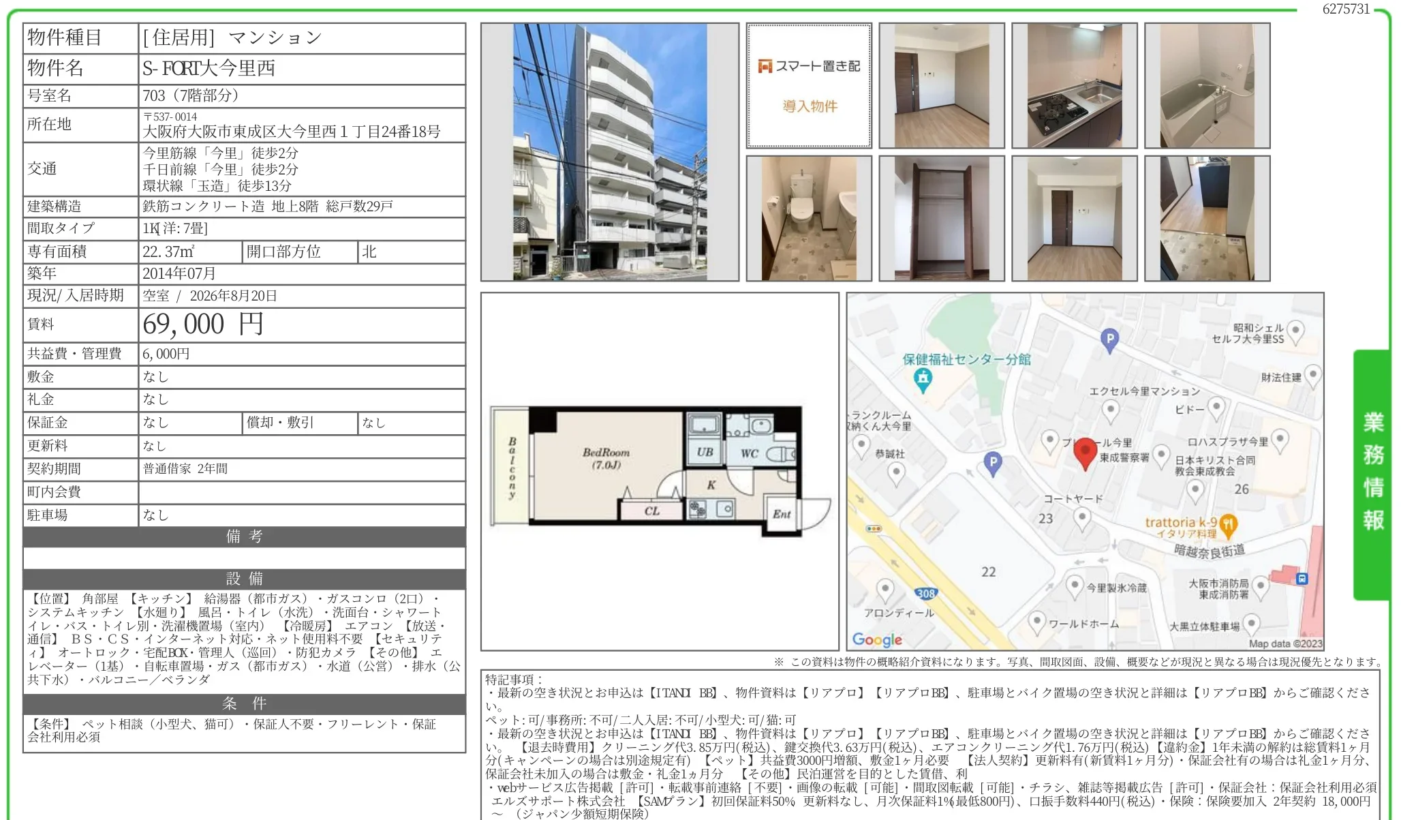Select the ワールドホーム map pin

coord(1036,623)
